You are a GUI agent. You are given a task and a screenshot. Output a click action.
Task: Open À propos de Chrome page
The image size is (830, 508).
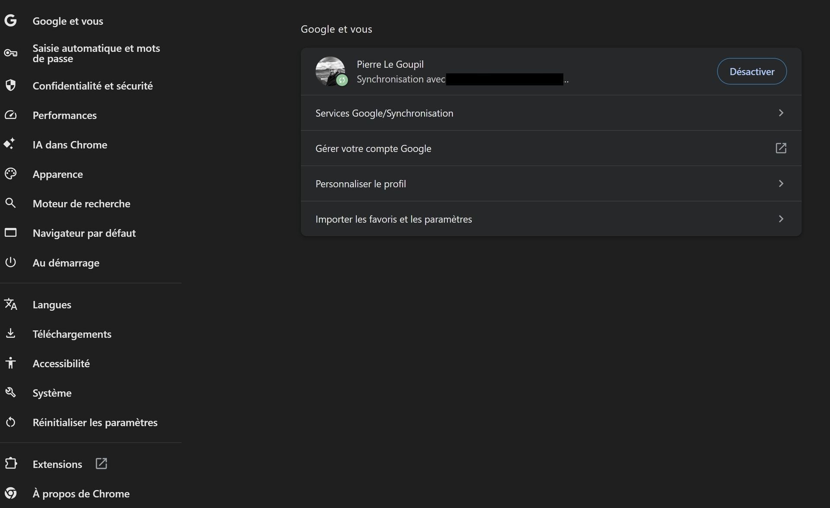pyautogui.click(x=81, y=493)
